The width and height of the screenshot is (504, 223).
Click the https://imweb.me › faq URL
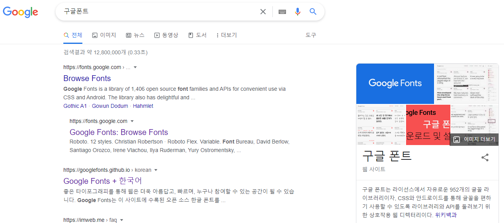coord(90,220)
